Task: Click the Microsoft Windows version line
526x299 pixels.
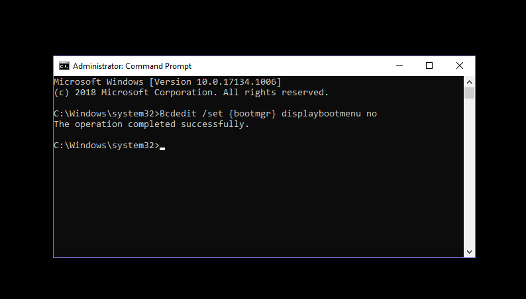Action: pos(168,82)
